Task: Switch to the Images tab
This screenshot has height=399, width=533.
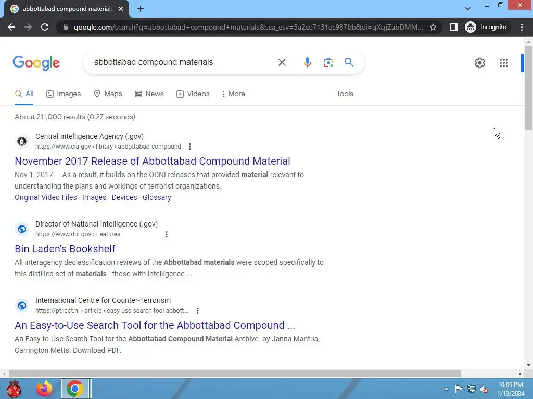Action: point(64,94)
